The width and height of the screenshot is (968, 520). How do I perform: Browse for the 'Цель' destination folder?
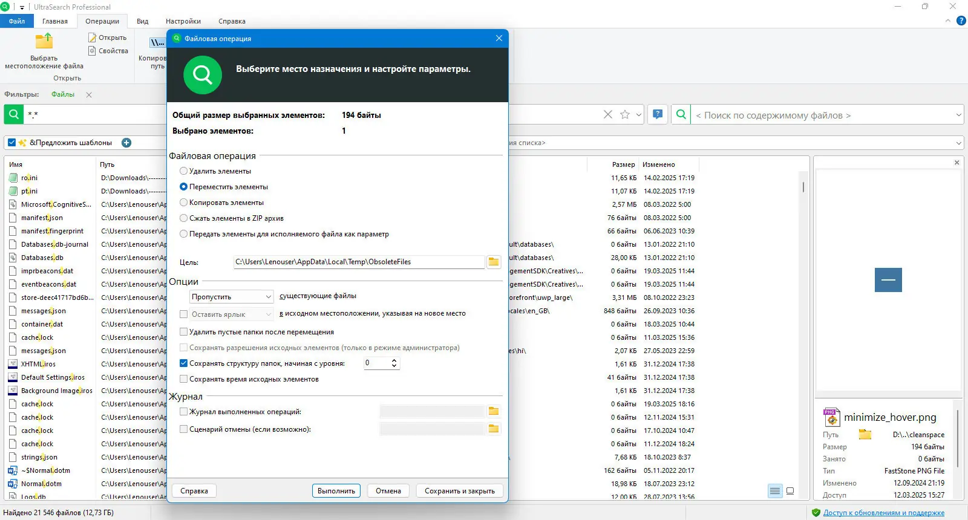pos(494,262)
